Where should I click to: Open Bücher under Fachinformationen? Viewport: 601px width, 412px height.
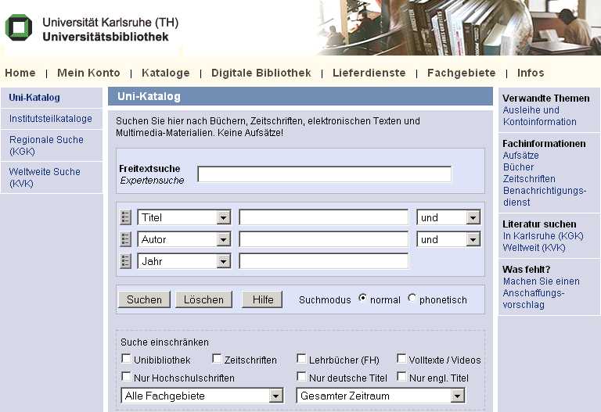(518, 167)
